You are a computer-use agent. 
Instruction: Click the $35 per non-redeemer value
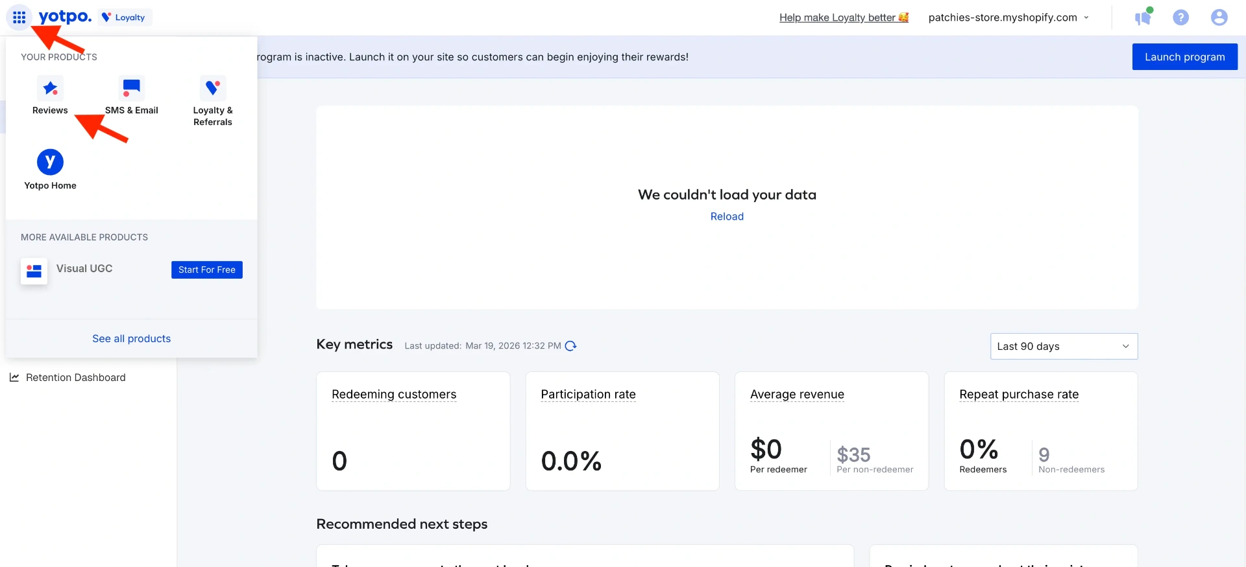coord(853,454)
